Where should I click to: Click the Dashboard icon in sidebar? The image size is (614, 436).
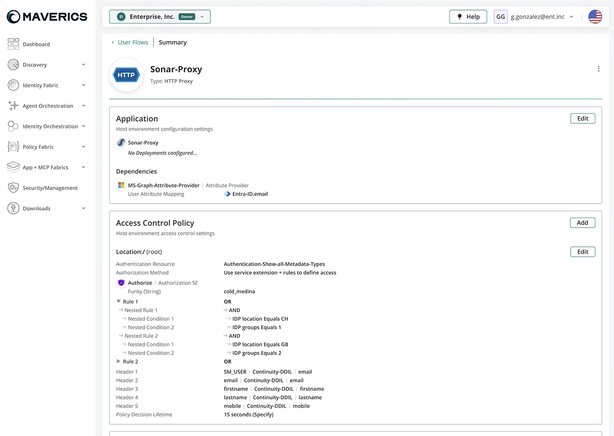14,44
